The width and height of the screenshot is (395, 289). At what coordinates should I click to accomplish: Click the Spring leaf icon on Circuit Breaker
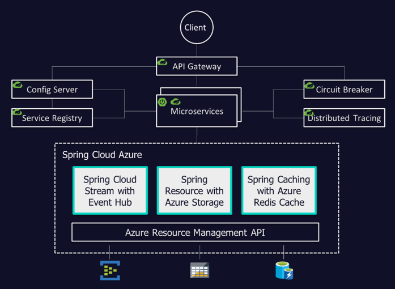point(309,86)
